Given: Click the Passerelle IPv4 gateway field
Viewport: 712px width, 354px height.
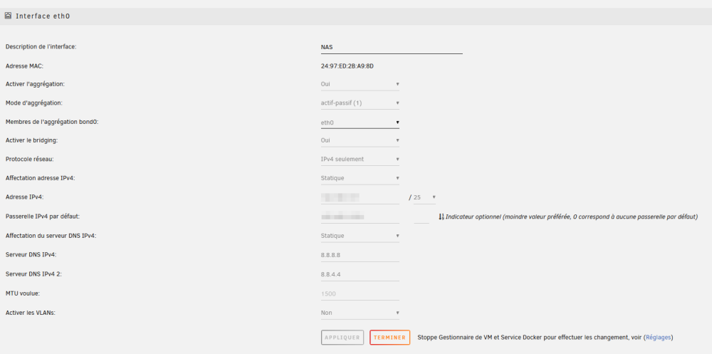Looking at the screenshot, I should [360, 217].
